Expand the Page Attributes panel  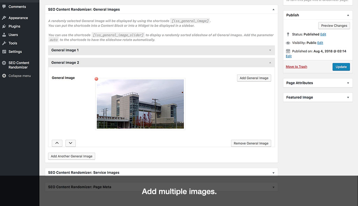[x=317, y=83]
